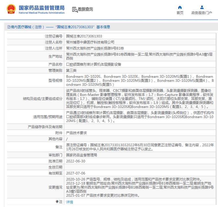The height and width of the screenshot is (207, 218).
Task: Click the 管理类别 row label
Action: 55,71
